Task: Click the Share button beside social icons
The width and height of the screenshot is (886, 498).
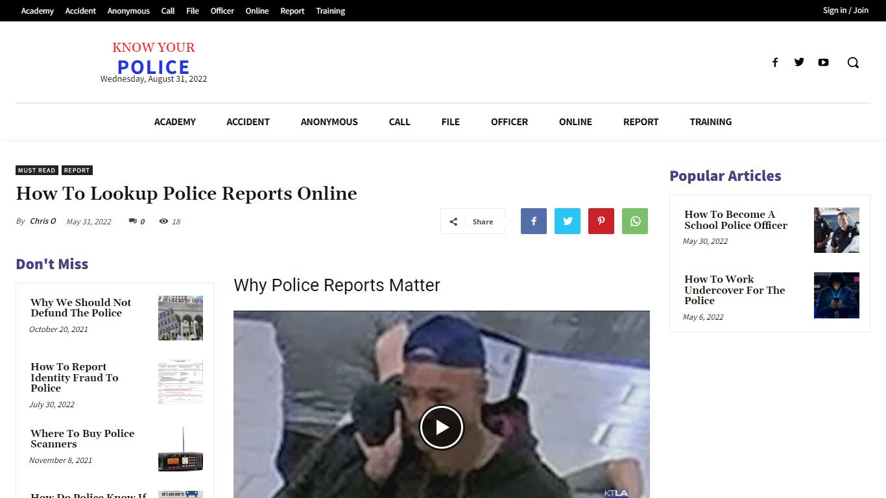Action: [473, 221]
